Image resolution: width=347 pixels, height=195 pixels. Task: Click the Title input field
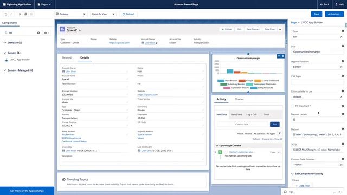(x=317, y=52)
